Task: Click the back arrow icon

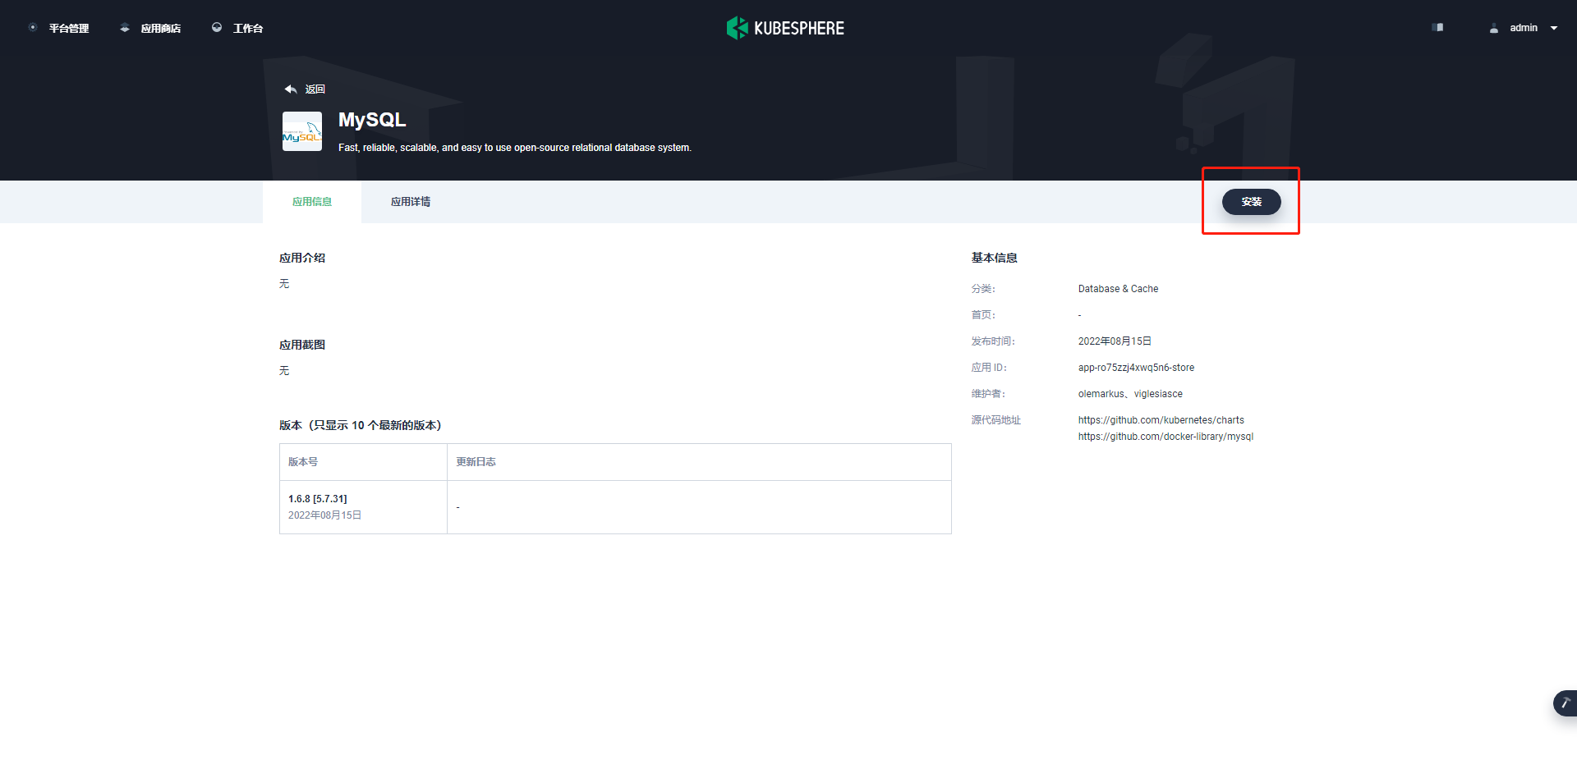Action: tap(291, 89)
